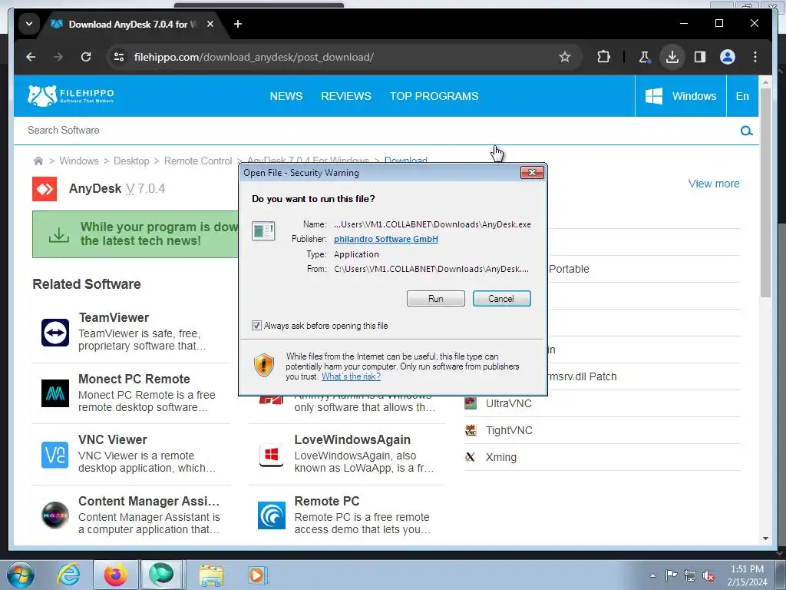The width and height of the screenshot is (786, 590).
Task: Open the TeamViewer title link
Action: 114,317
